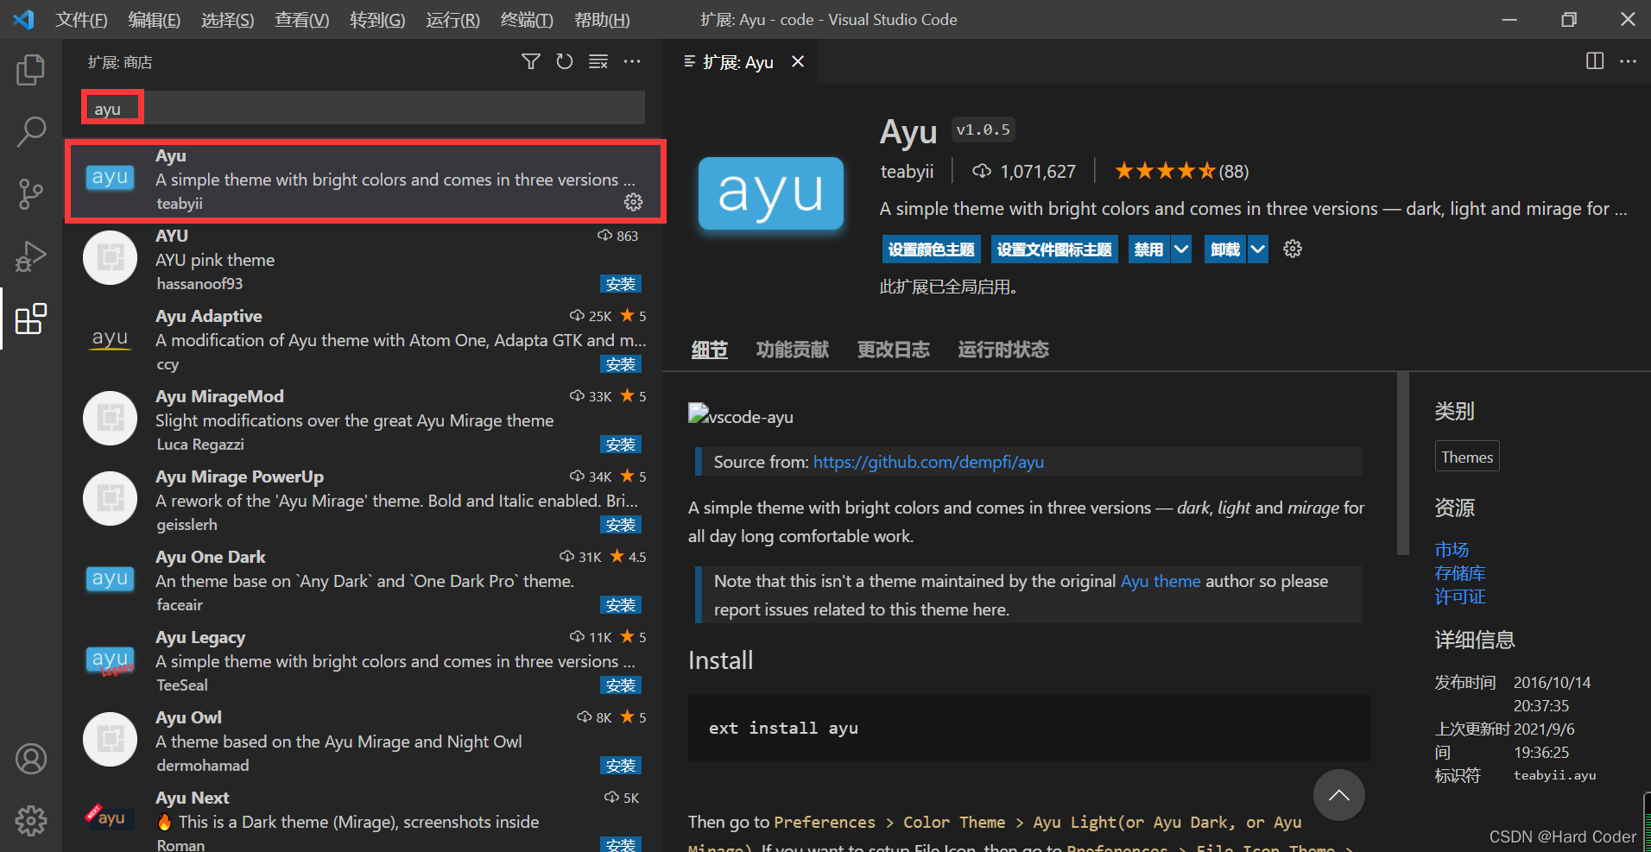Image resolution: width=1651 pixels, height=852 pixels.
Task: Click the Set File Icon Theme button
Action: pos(1054,249)
